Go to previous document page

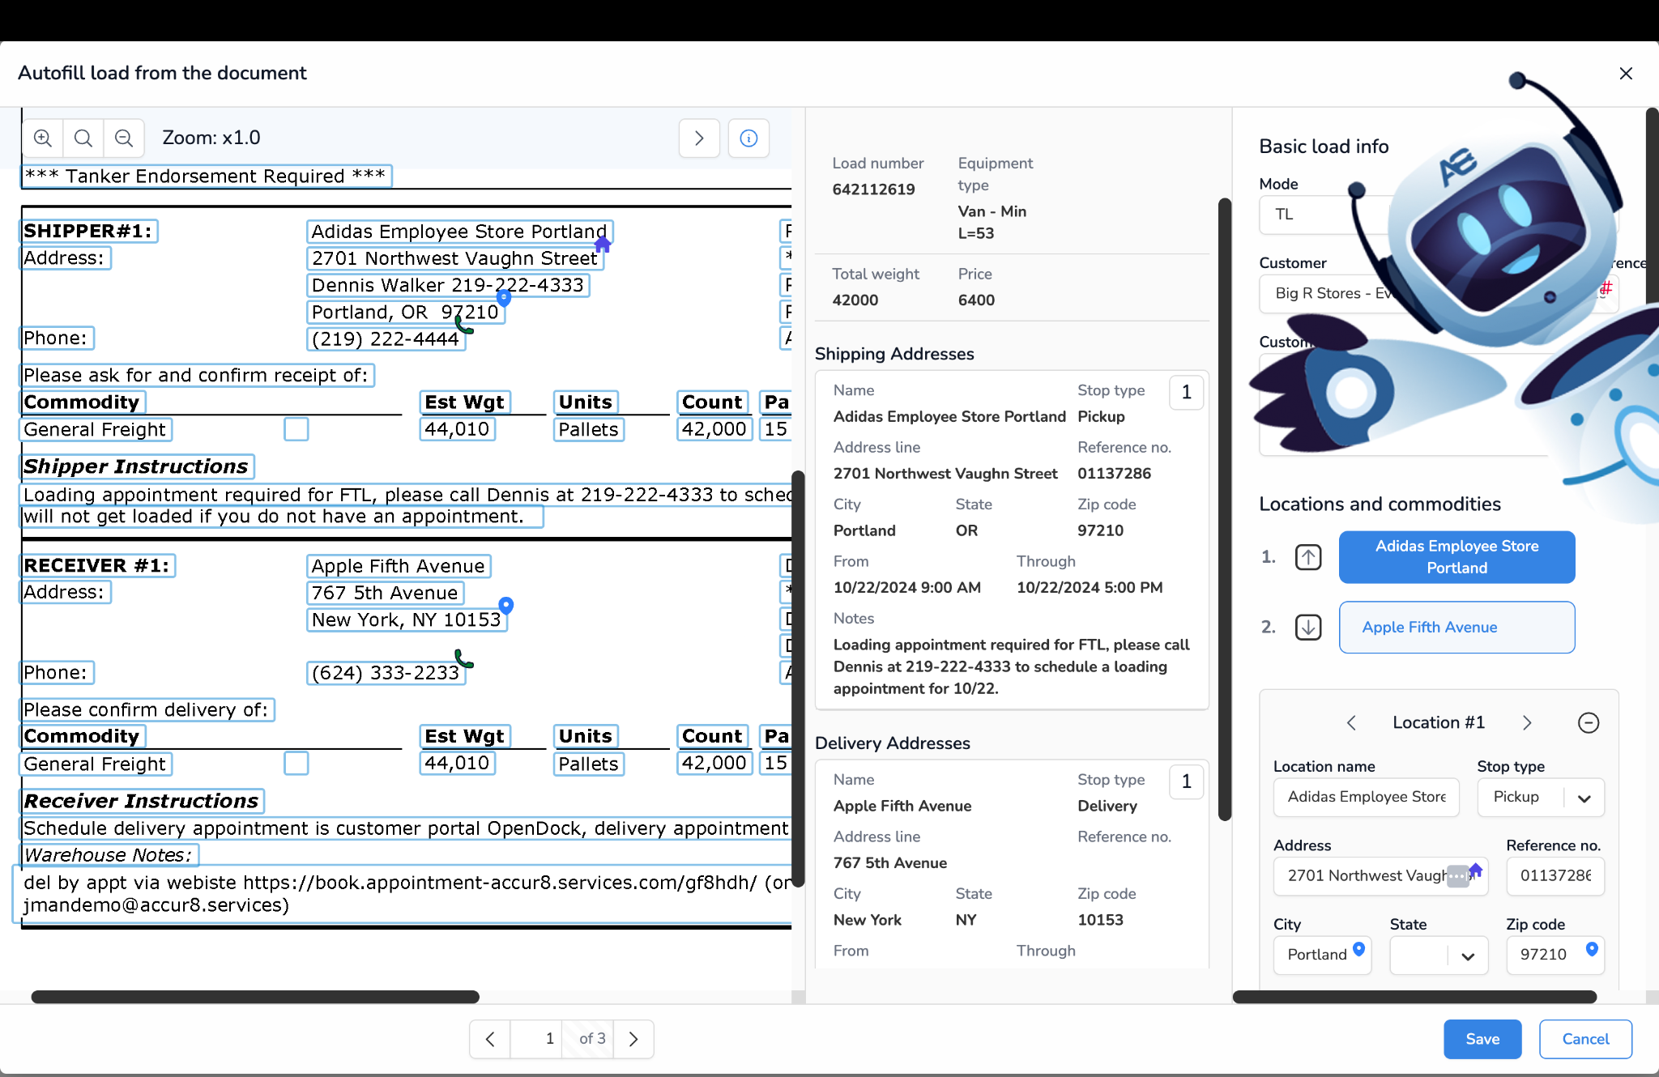(490, 1039)
